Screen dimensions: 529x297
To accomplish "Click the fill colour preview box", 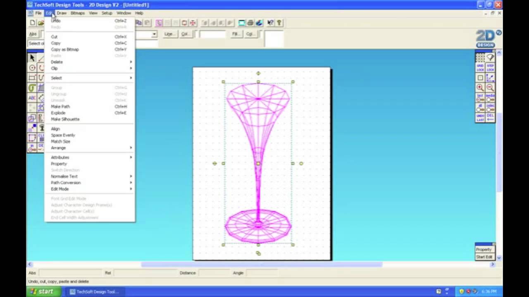I will (x=274, y=39).
